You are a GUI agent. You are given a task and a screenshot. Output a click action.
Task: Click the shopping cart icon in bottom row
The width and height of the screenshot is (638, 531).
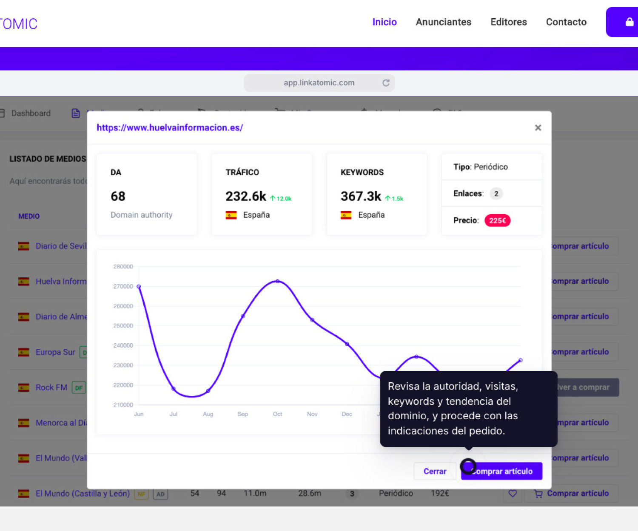tap(538, 494)
